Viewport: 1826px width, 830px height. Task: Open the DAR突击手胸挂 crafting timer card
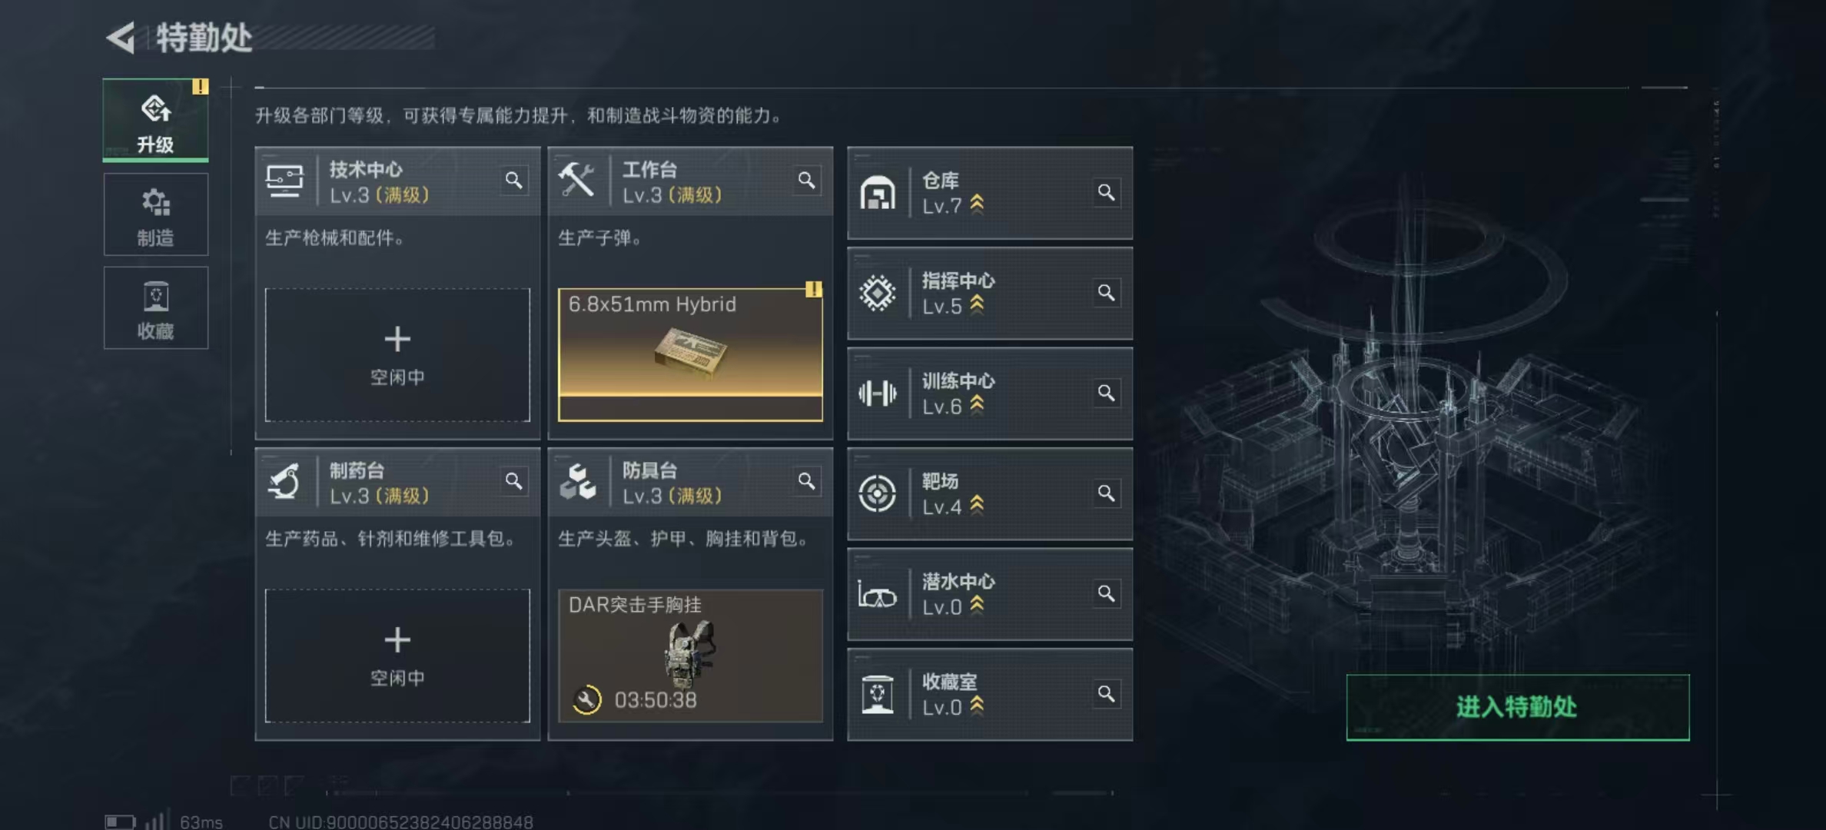coord(690,656)
